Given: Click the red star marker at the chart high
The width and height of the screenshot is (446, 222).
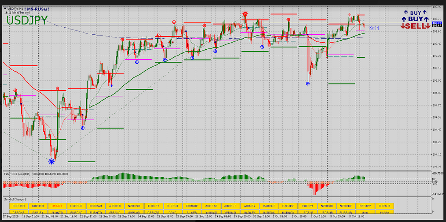Looking at the screenshot, I should coord(245,14).
